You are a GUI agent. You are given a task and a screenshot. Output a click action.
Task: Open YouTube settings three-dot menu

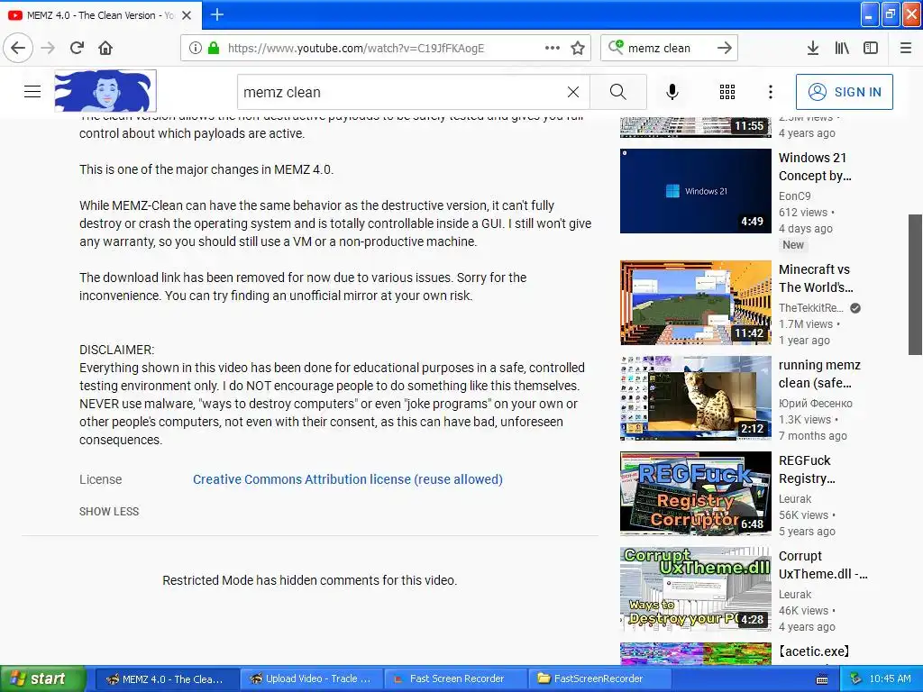[x=771, y=92]
